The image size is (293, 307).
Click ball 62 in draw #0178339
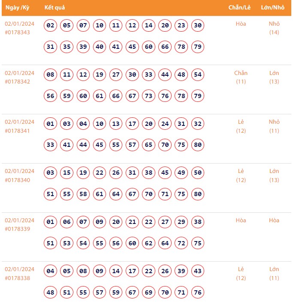148,243
